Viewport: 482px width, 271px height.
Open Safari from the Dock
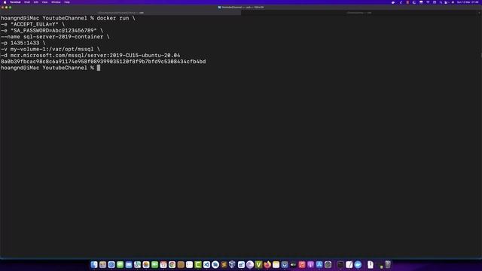point(111,264)
